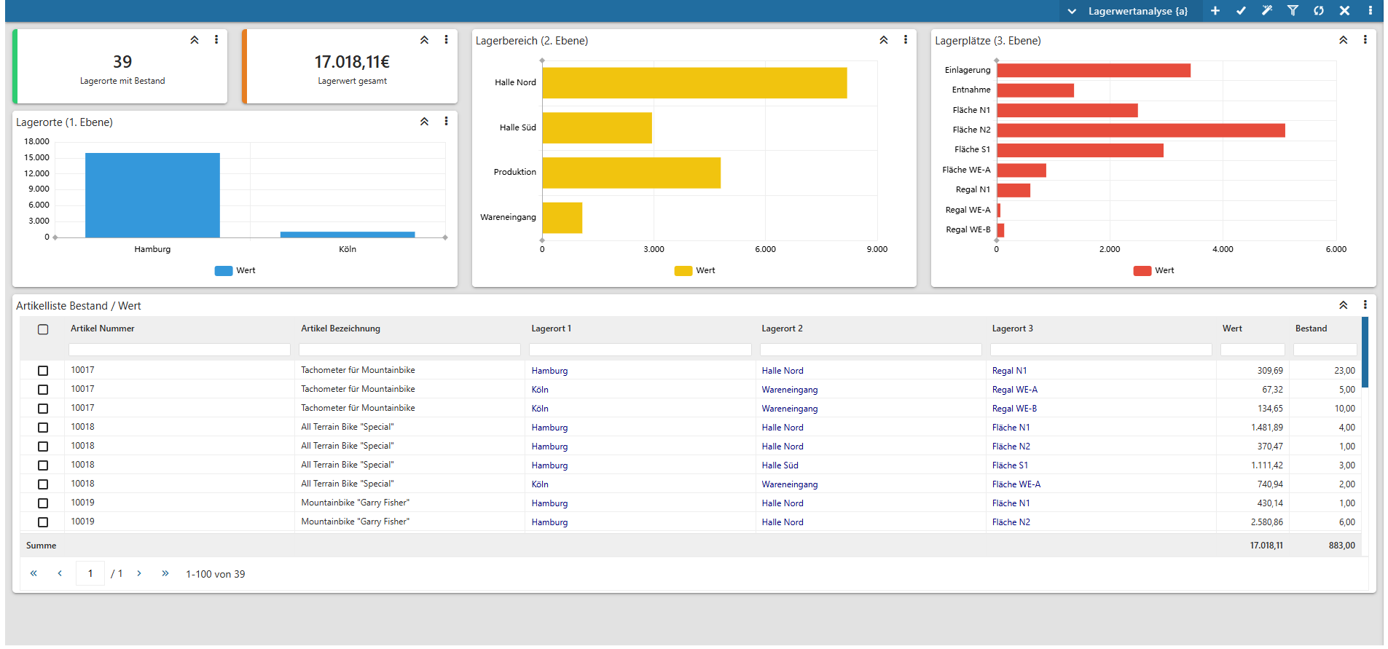Go to the next table page
1388x649 pixels.
click(139, 573)
